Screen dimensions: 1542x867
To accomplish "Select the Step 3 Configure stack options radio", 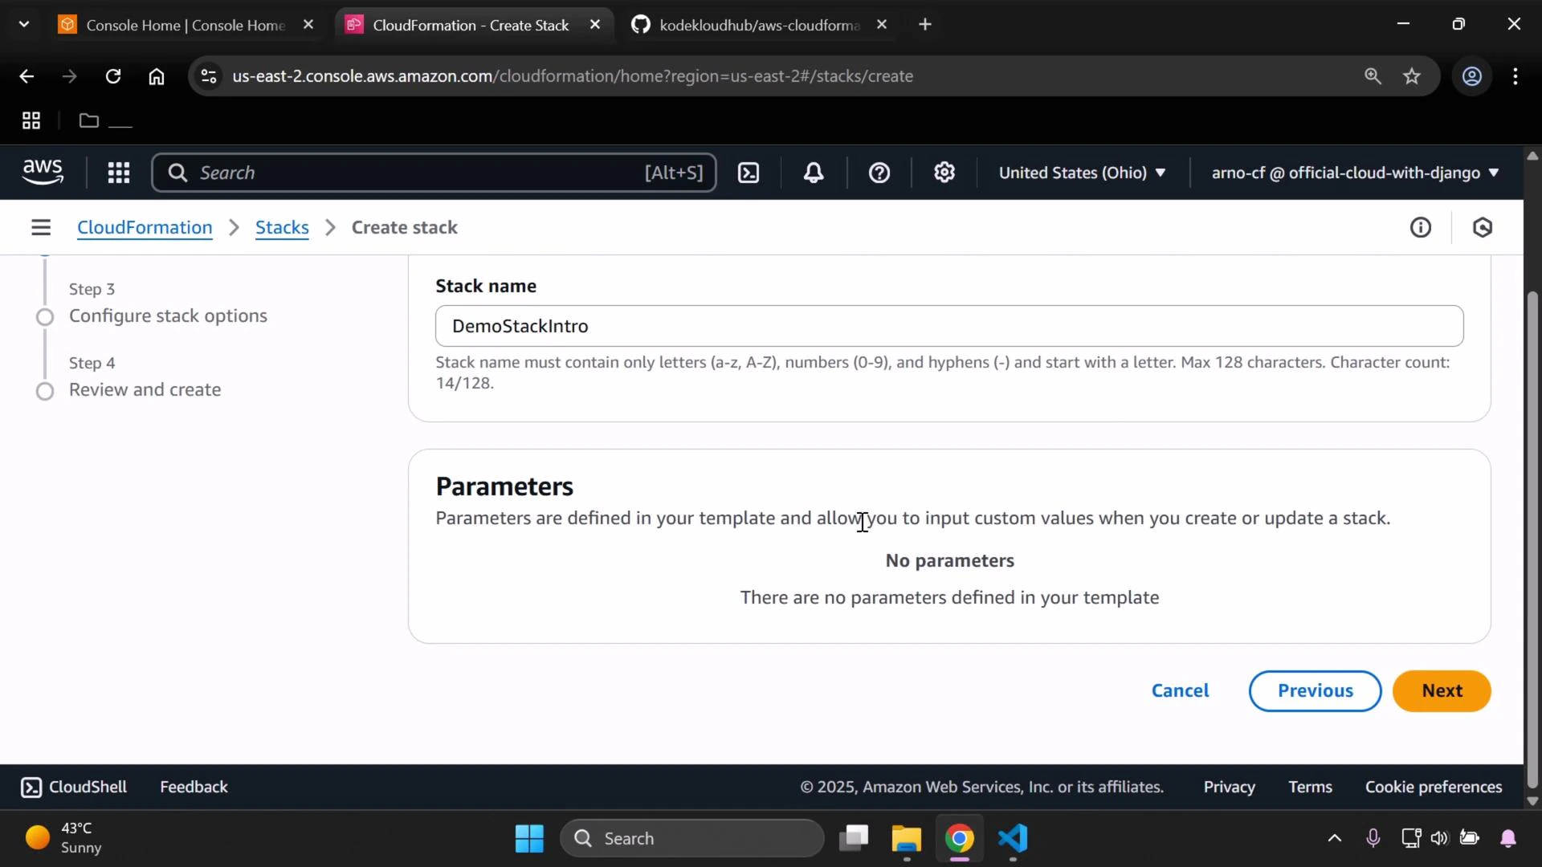I will (x=46, y=317).
